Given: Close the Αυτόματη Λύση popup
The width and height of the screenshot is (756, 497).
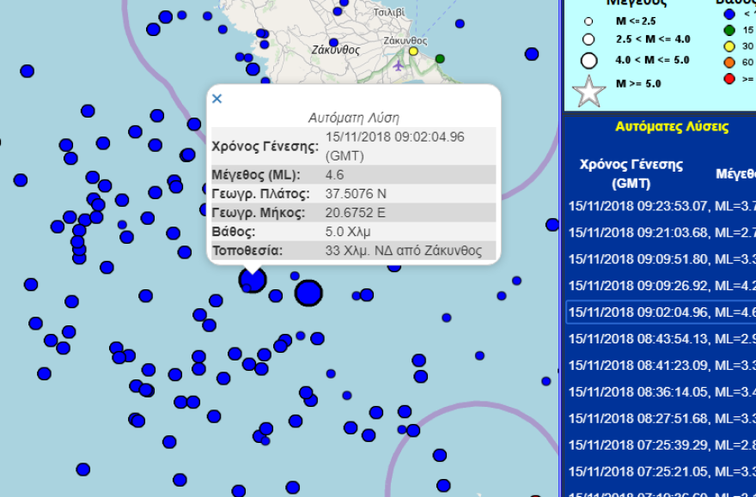Looking at the screenshot, I should 216,99.
